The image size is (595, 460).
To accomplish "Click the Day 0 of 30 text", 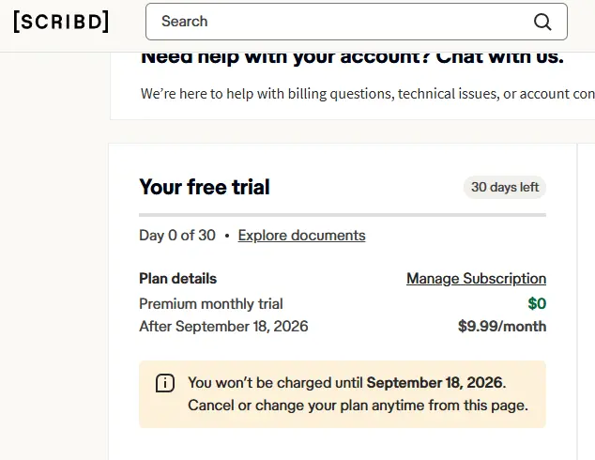I will [177, 236].
